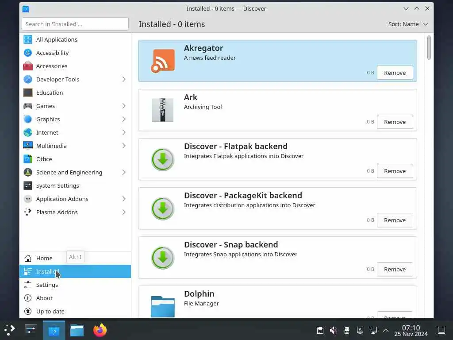Remove Ark archiving tool
453x340 pixels.
(x=395, y=122)
